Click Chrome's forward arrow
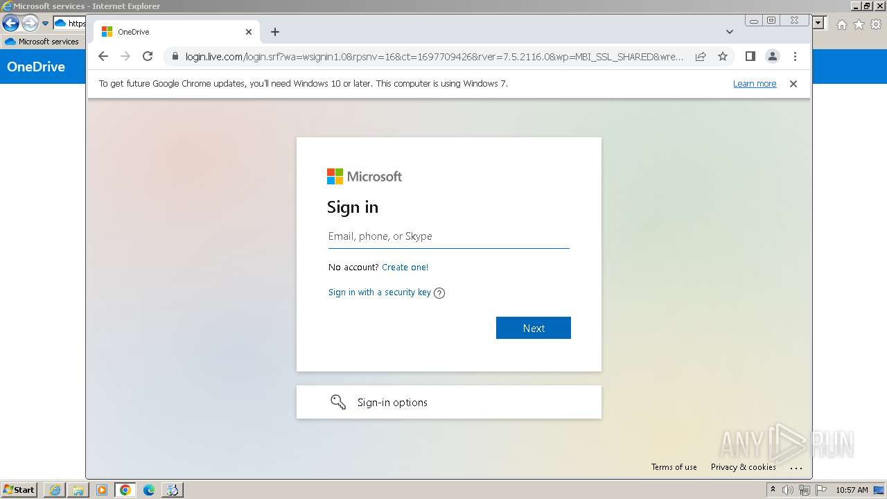The width and height of the screenshot is (887, 499). (125, 57)
